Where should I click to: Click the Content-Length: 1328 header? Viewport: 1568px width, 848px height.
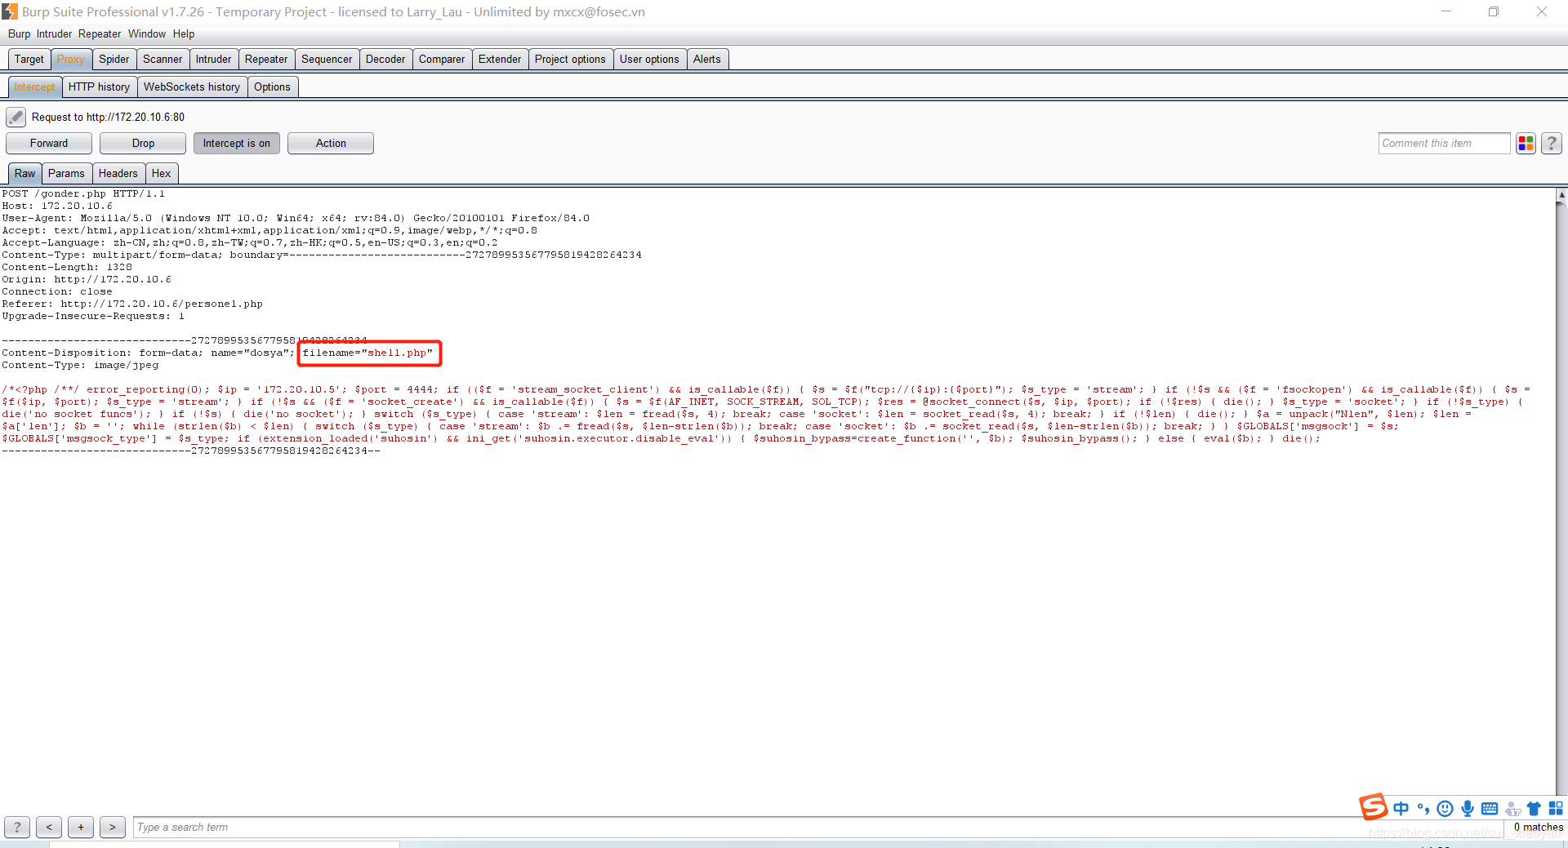tap(67, 267)
